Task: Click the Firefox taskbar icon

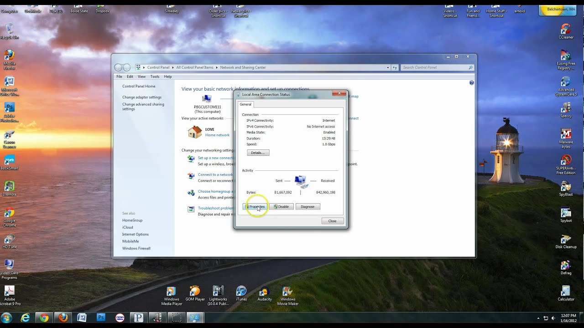Action: [x=63, y=318]
